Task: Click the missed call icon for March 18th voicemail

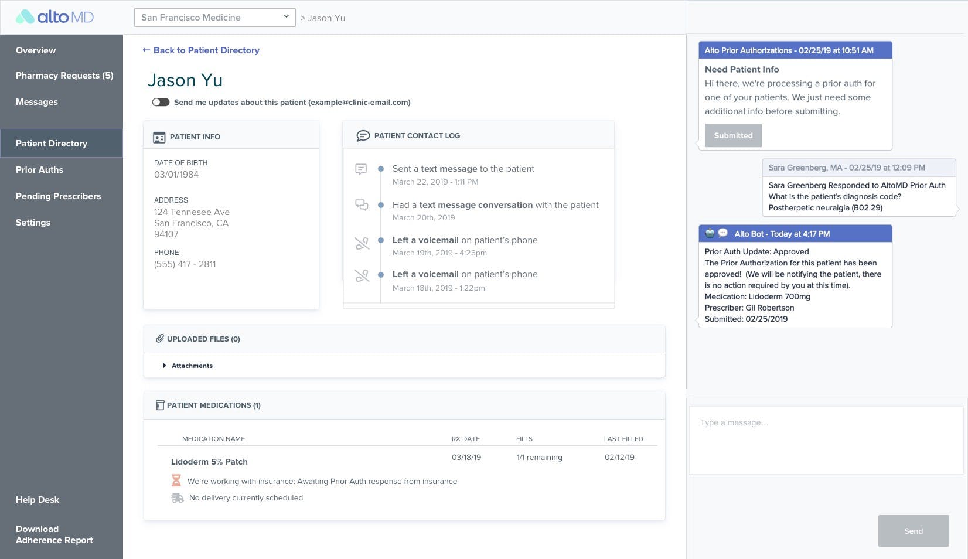Action: [x=362, y=275]
